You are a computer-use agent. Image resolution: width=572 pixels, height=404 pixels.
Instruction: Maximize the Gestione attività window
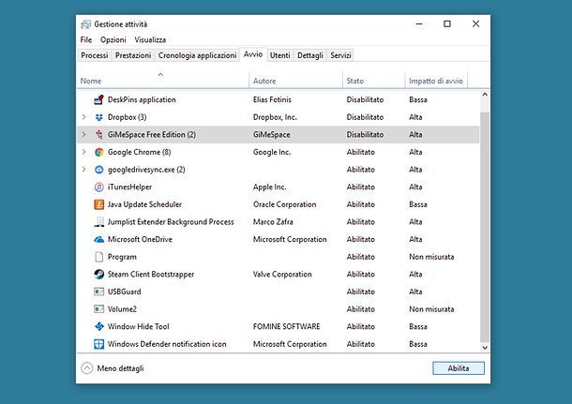coord(447,24)
